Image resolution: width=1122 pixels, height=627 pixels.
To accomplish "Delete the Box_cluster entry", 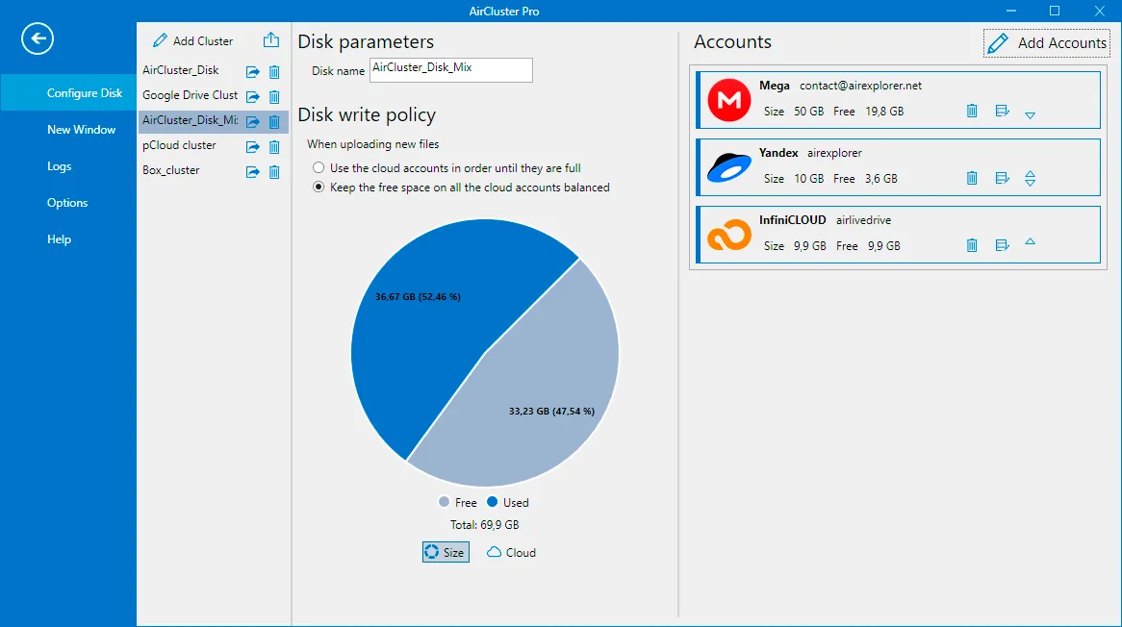I will coord(274,171).
